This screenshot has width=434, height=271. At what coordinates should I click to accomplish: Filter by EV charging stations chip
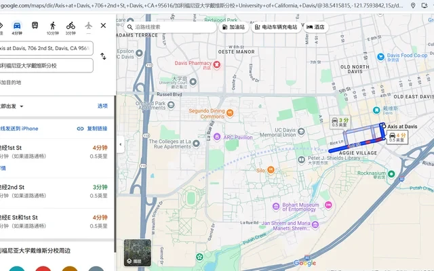(x=276, y=27)
